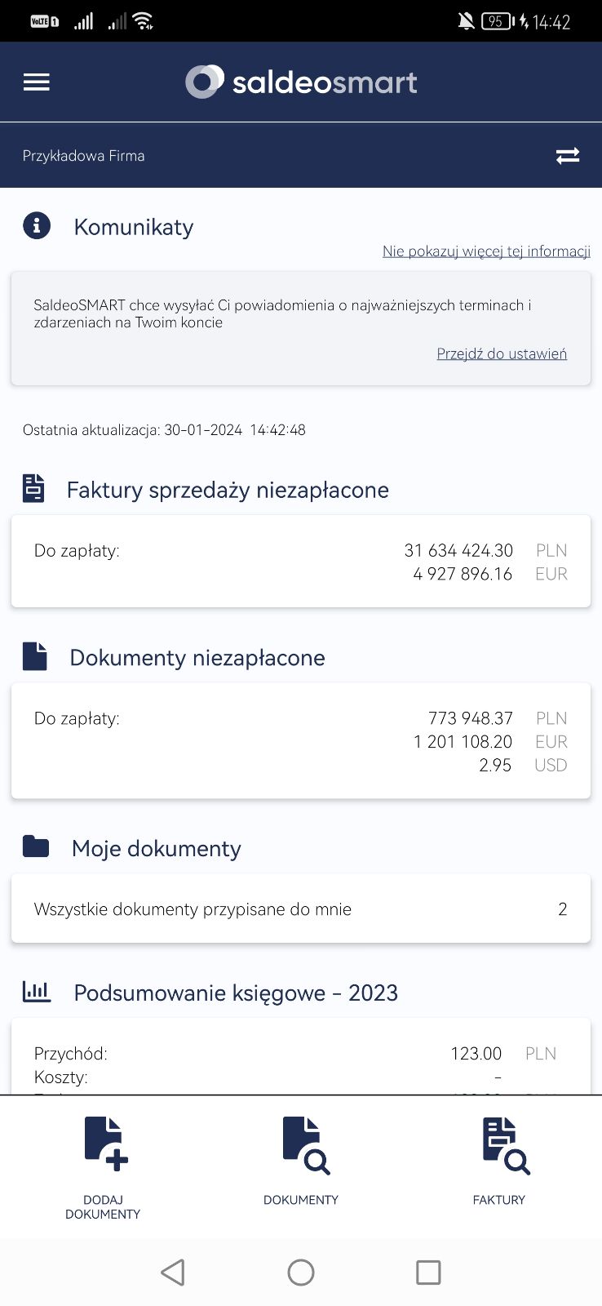Tap the Komunikaty info icon

coord(37,225)
